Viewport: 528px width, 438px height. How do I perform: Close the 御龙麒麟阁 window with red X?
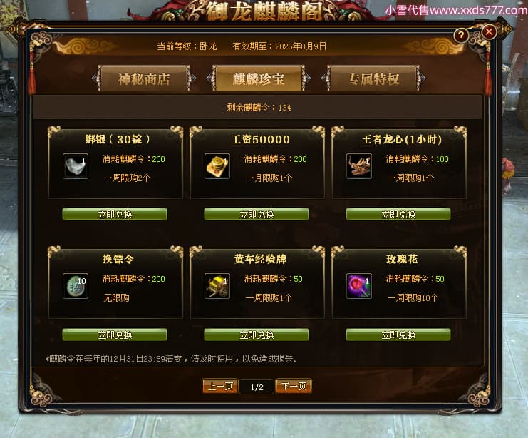click(489, 32)
